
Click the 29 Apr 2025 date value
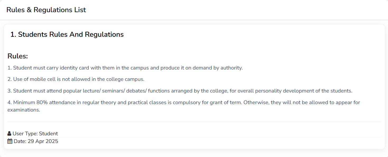43,141
